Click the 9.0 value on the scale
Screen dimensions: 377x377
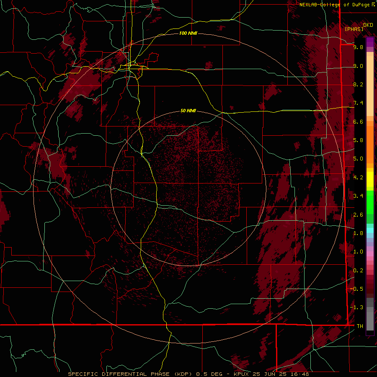point(358,66)
